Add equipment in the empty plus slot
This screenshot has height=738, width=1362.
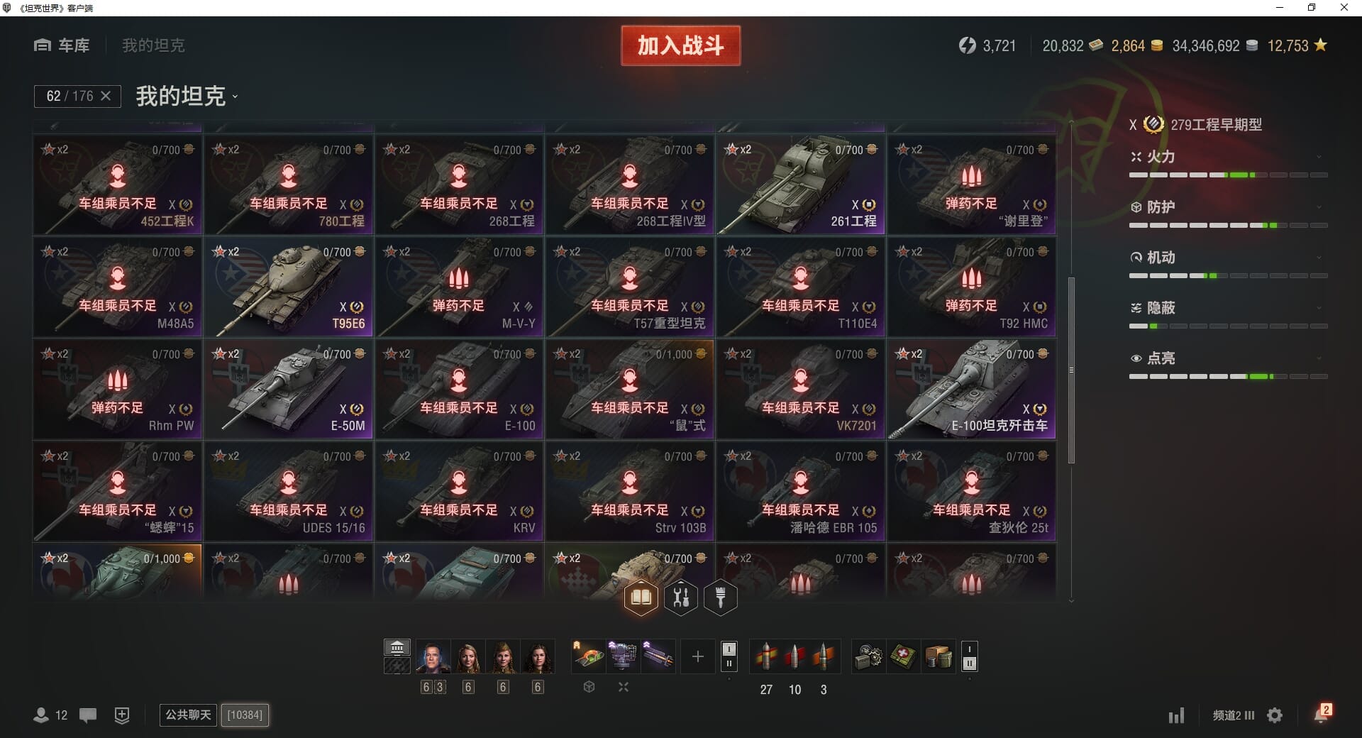tap(697, 657)
